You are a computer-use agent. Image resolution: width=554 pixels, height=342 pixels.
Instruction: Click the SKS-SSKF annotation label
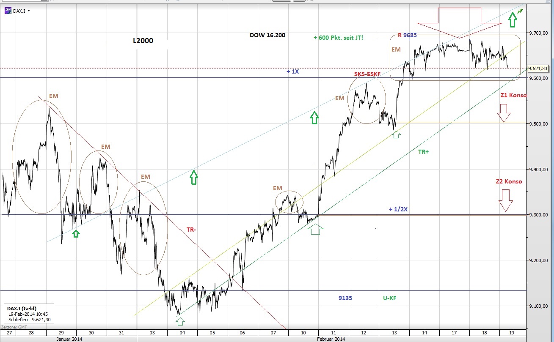(367, 74)
